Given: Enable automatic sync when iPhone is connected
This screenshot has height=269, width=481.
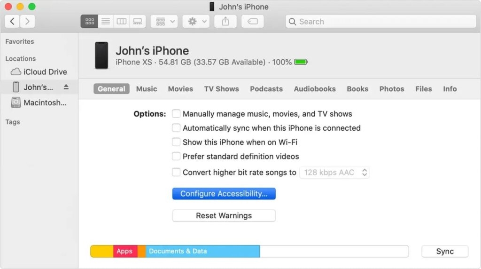Looking at the screenshot, I should [x=176, y=128].
